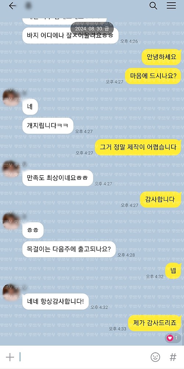Open chat search magnifier icon
This screenshot has width=184, height=369.
[x=153, y=6]
